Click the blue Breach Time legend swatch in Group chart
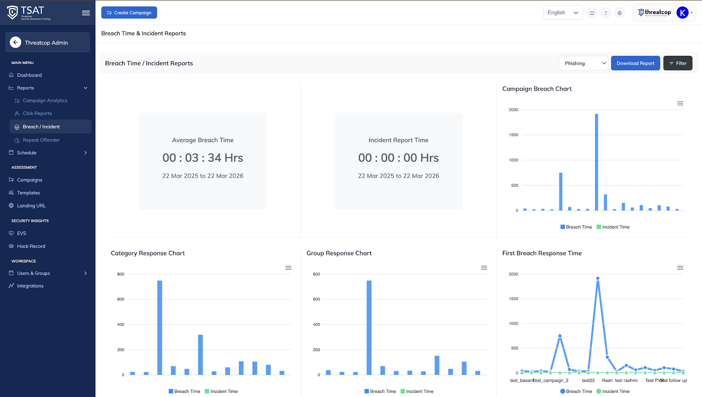 (x=367, y=392)
